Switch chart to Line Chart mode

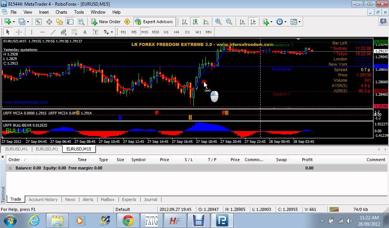pos(206,22)
